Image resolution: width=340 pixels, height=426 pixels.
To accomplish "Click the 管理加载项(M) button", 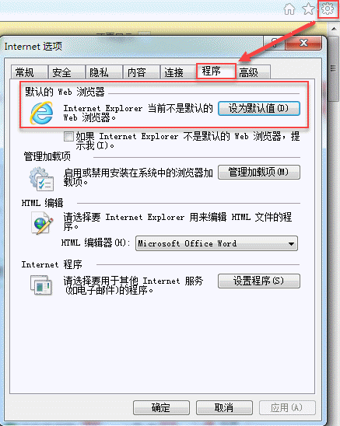I will point(259,173).
